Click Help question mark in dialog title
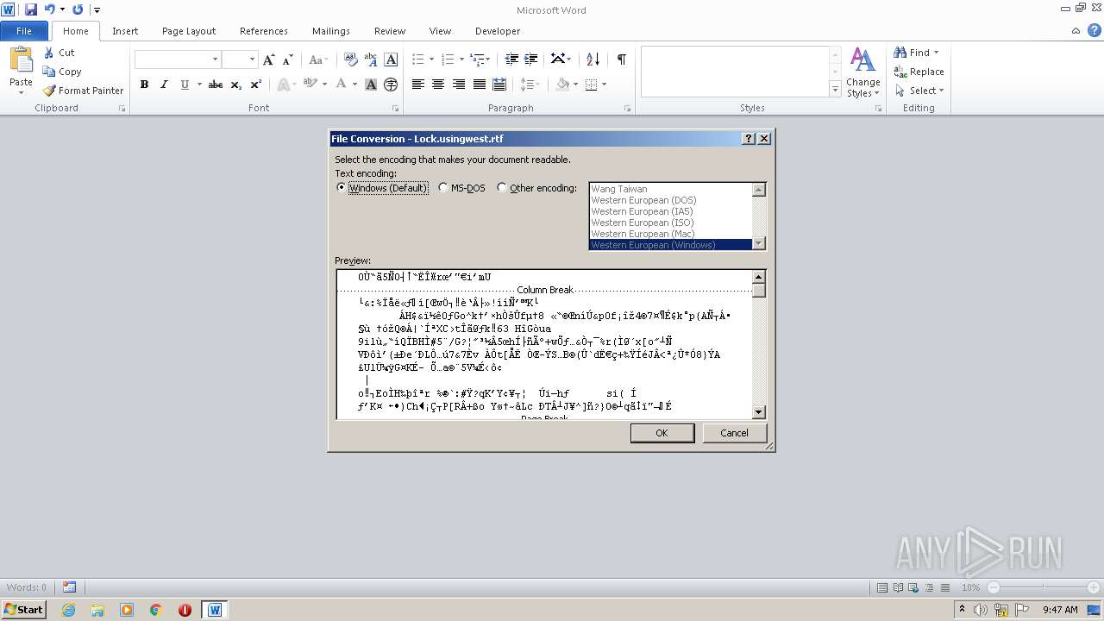 point(748,139)
